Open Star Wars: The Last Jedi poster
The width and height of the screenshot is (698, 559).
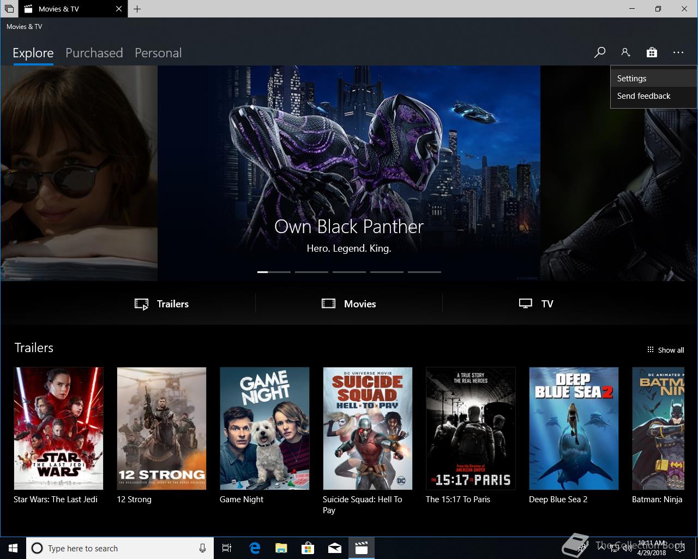(x=58, y=429)
